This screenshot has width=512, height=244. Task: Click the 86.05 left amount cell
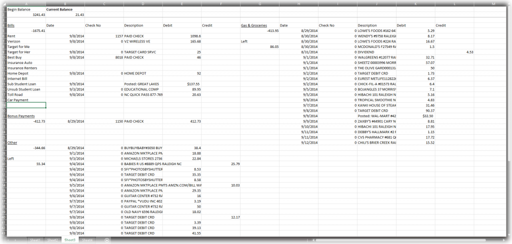coord(259,46)
